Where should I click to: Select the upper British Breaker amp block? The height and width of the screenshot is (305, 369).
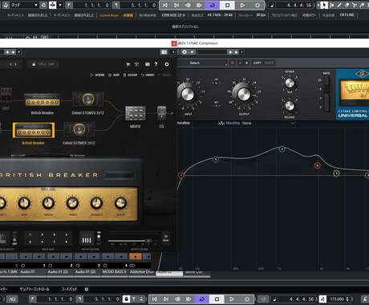point(43,100)
